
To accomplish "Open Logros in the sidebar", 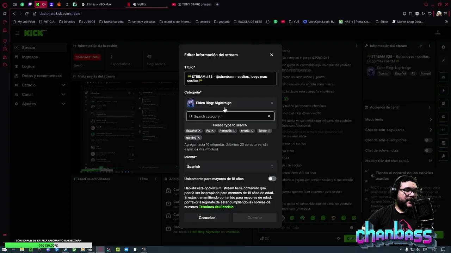I will pyautogui.click(x=40, y=66).
